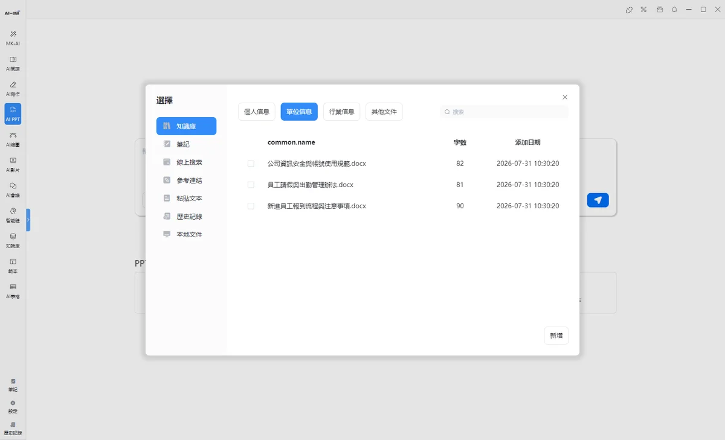This screenshot has width=725, height=440.
Task: Click word count 81
Action: [x=460, y=185]
